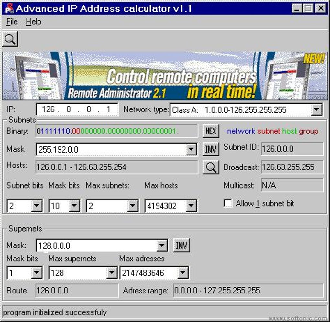Open the Subnet bits dropdown
The height and width of the screenshot is (322, 330).
pyautogui.click(x=37, y=206)
